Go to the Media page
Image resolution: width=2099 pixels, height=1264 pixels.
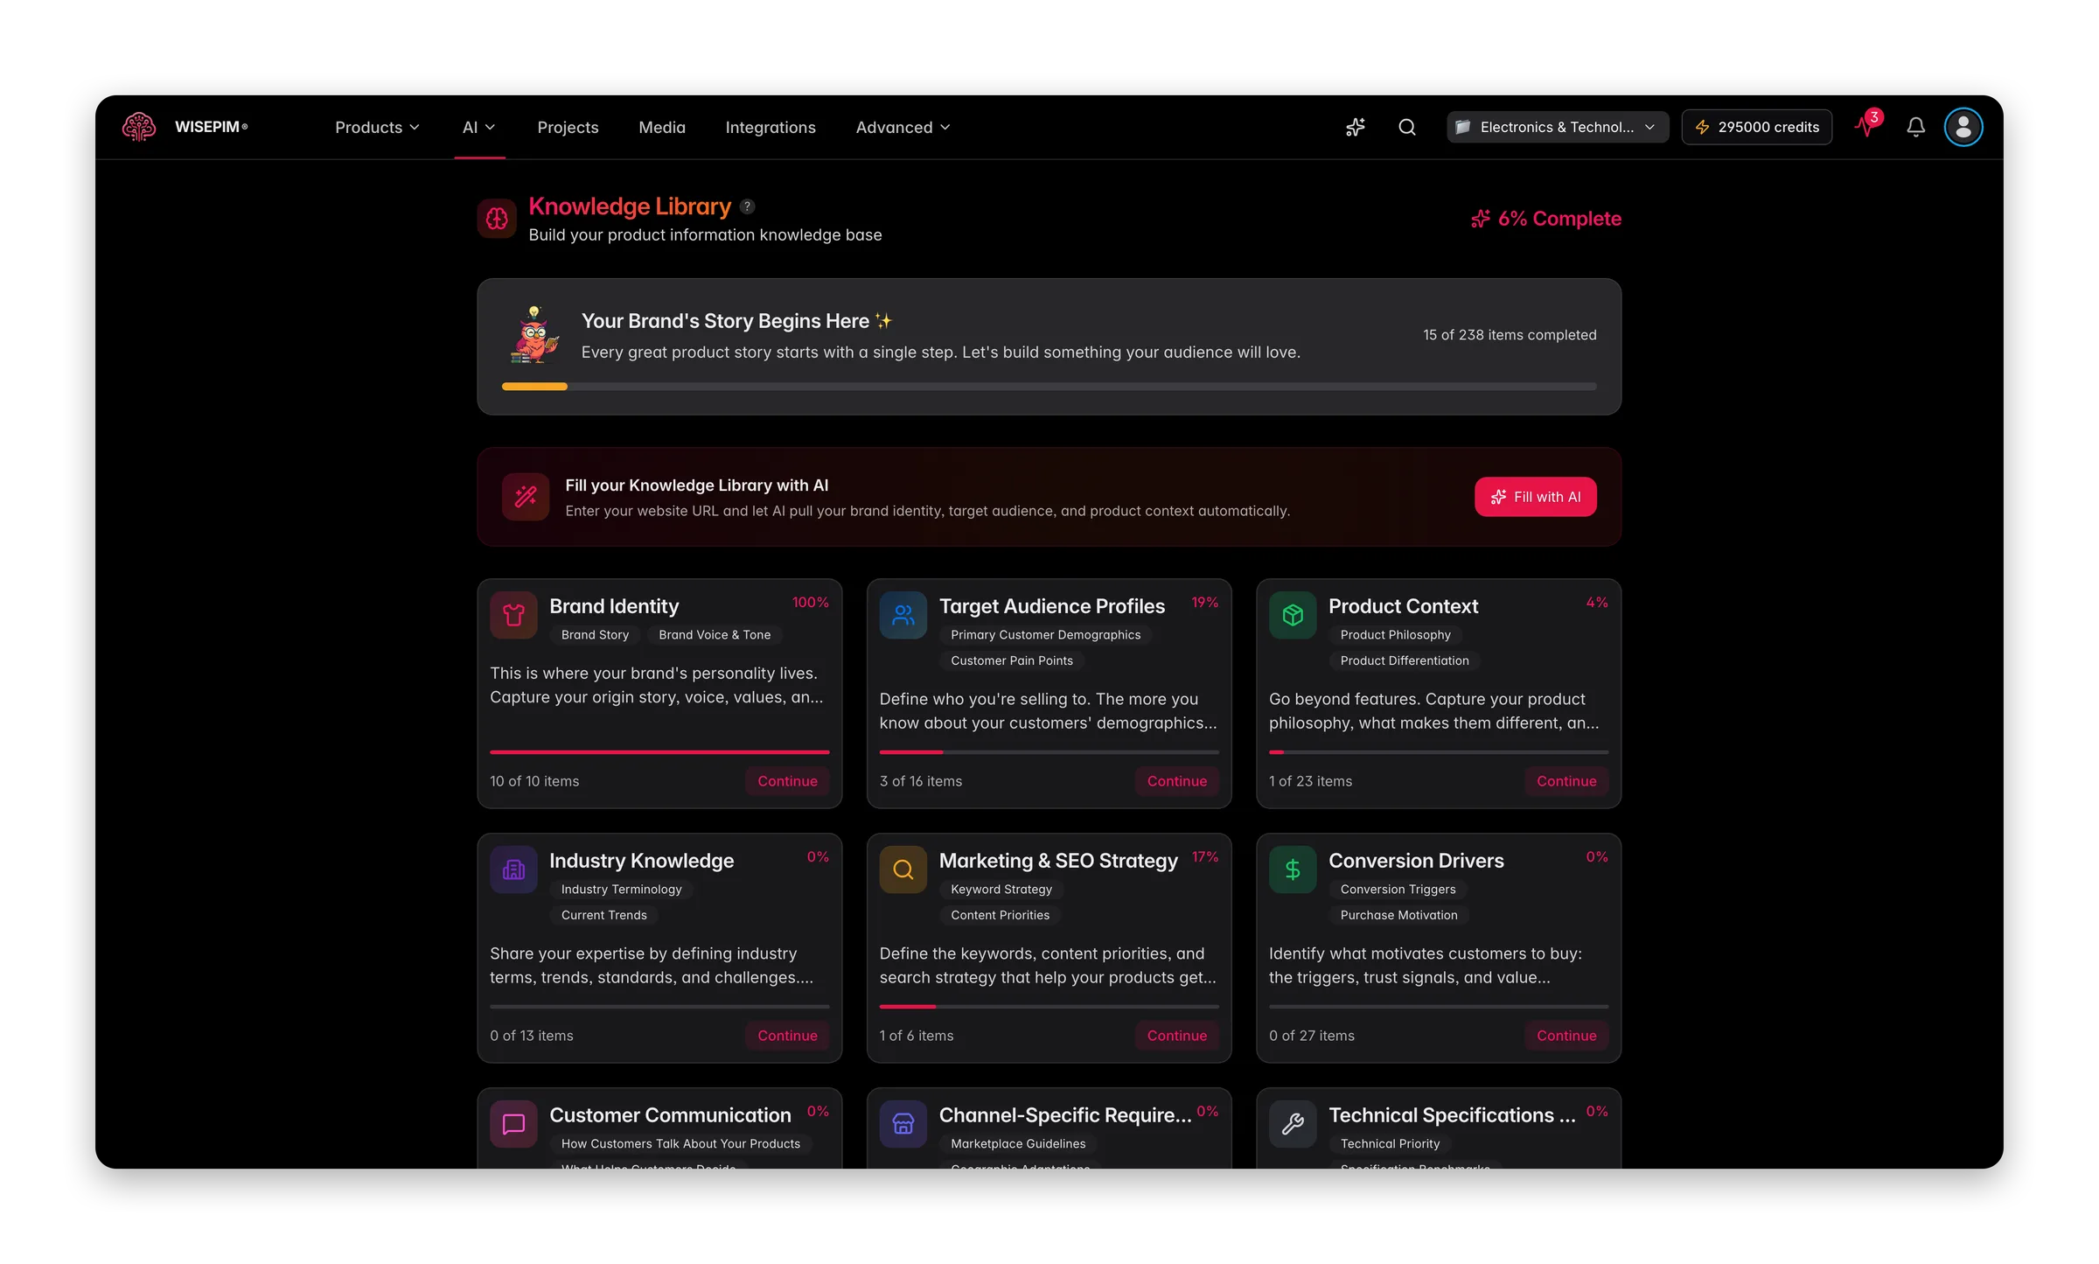pyautogui.click(x=662, y=128)
